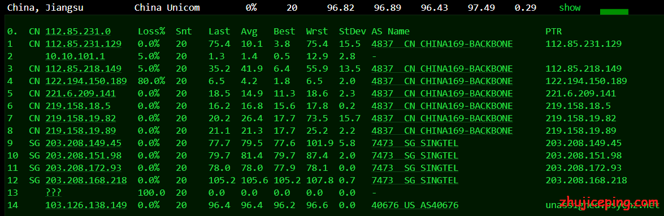Click the ??? link in hop 13

(x=54, y=193)
